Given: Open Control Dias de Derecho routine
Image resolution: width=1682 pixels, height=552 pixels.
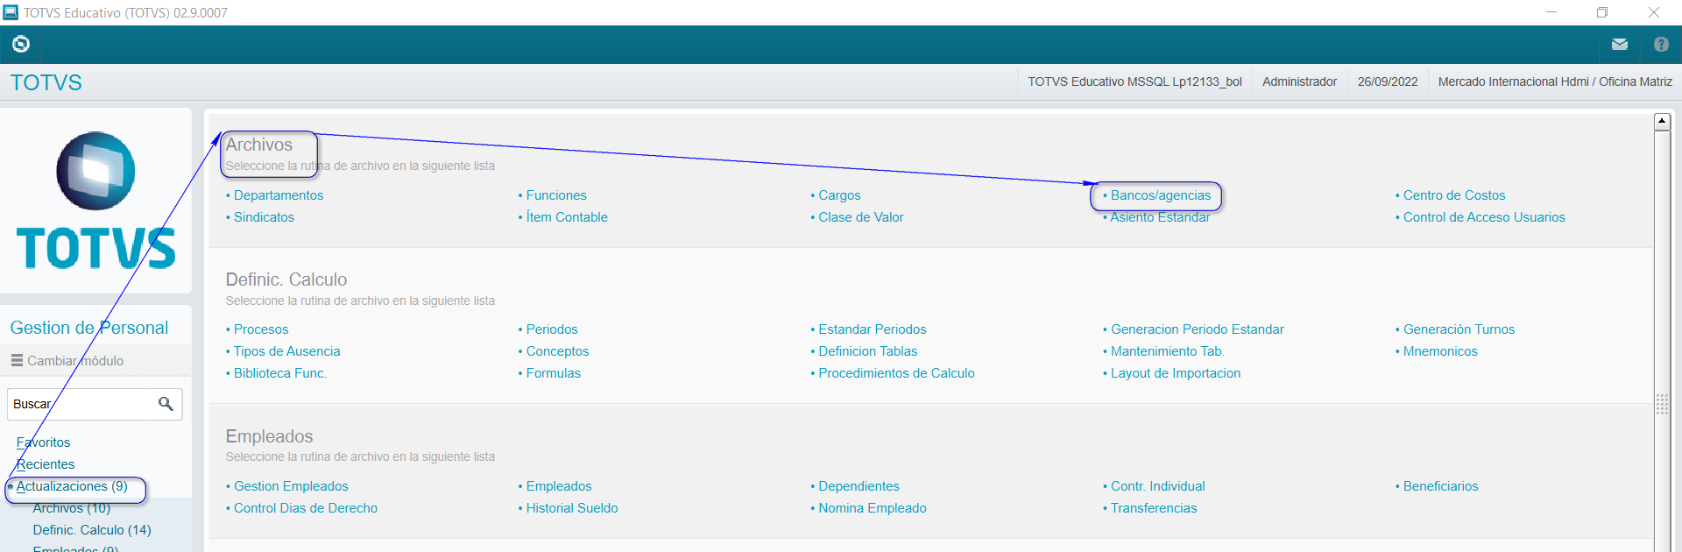Looking at the screenshot, I should [306, 508].
